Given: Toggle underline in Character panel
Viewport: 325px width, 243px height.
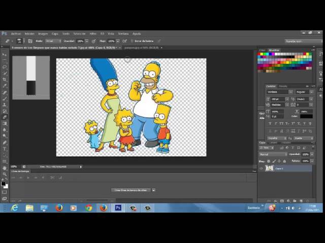Looking at the screenshot, I should click(x=304, y=124).
